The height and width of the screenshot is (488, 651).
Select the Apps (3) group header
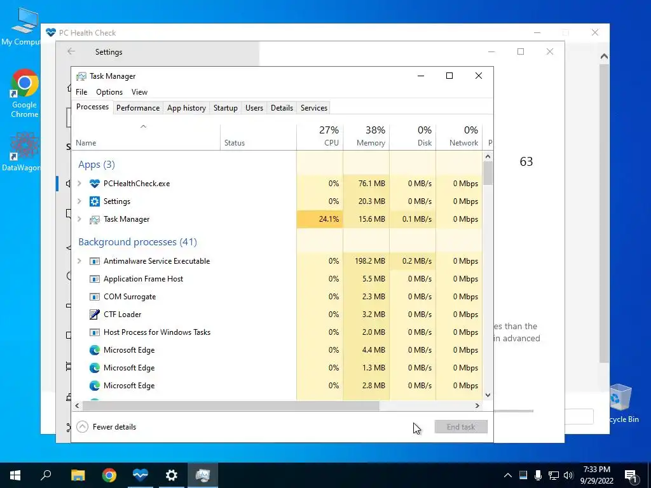pyautogui.click(x=97, y=165)
